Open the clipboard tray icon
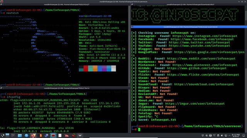 tap(218, 135)
